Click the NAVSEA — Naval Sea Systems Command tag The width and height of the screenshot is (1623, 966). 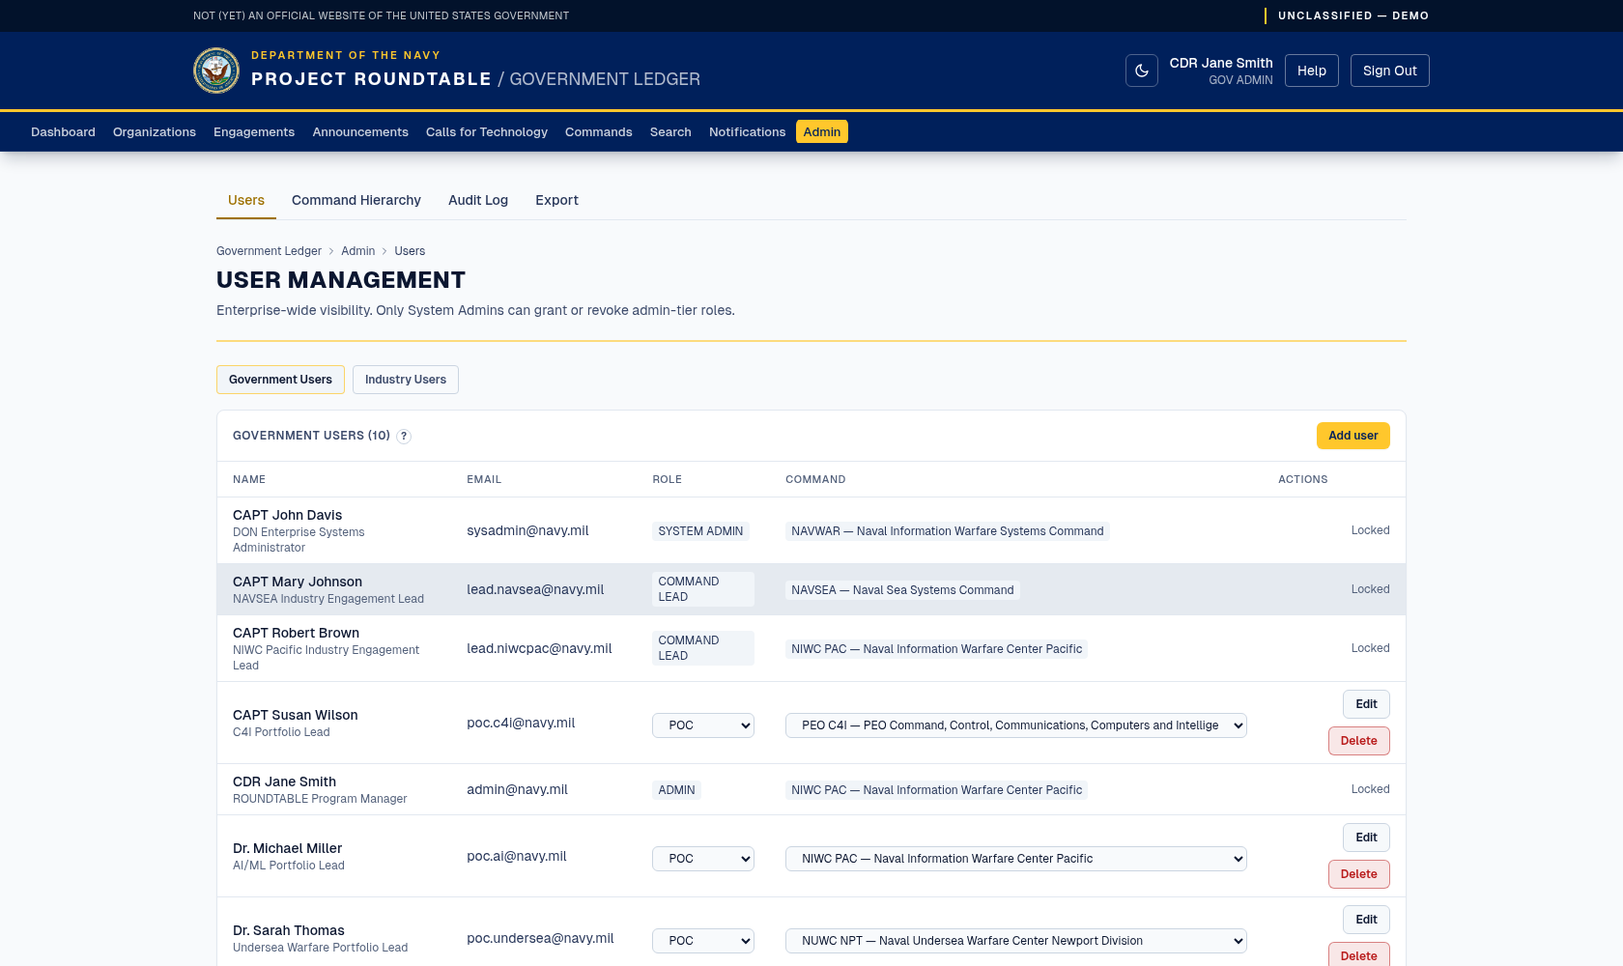(x=902, y=590)
